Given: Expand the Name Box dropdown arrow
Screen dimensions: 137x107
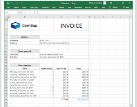Looking at the screenshot, I should [x=17, y=13].
